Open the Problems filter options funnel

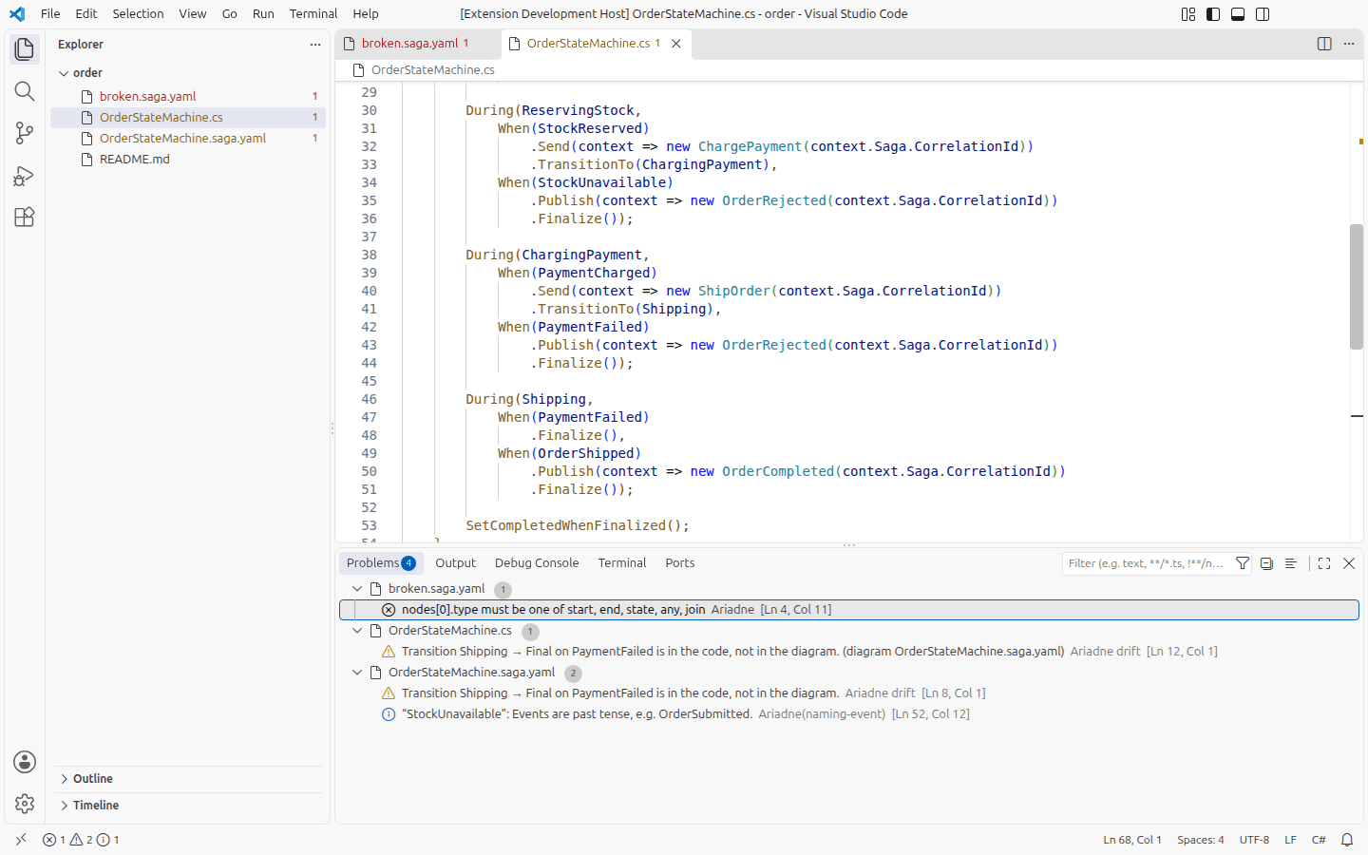[1243, 563]
